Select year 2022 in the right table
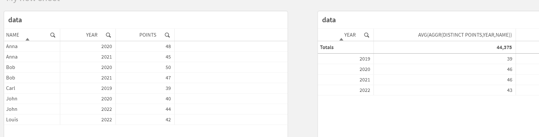Image resolution: width=539 pixels, height=137 pixels. pos(365,90)
